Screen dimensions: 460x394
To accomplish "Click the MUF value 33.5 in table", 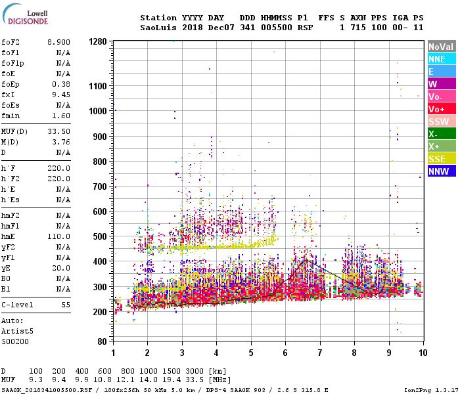I will 195,380.
